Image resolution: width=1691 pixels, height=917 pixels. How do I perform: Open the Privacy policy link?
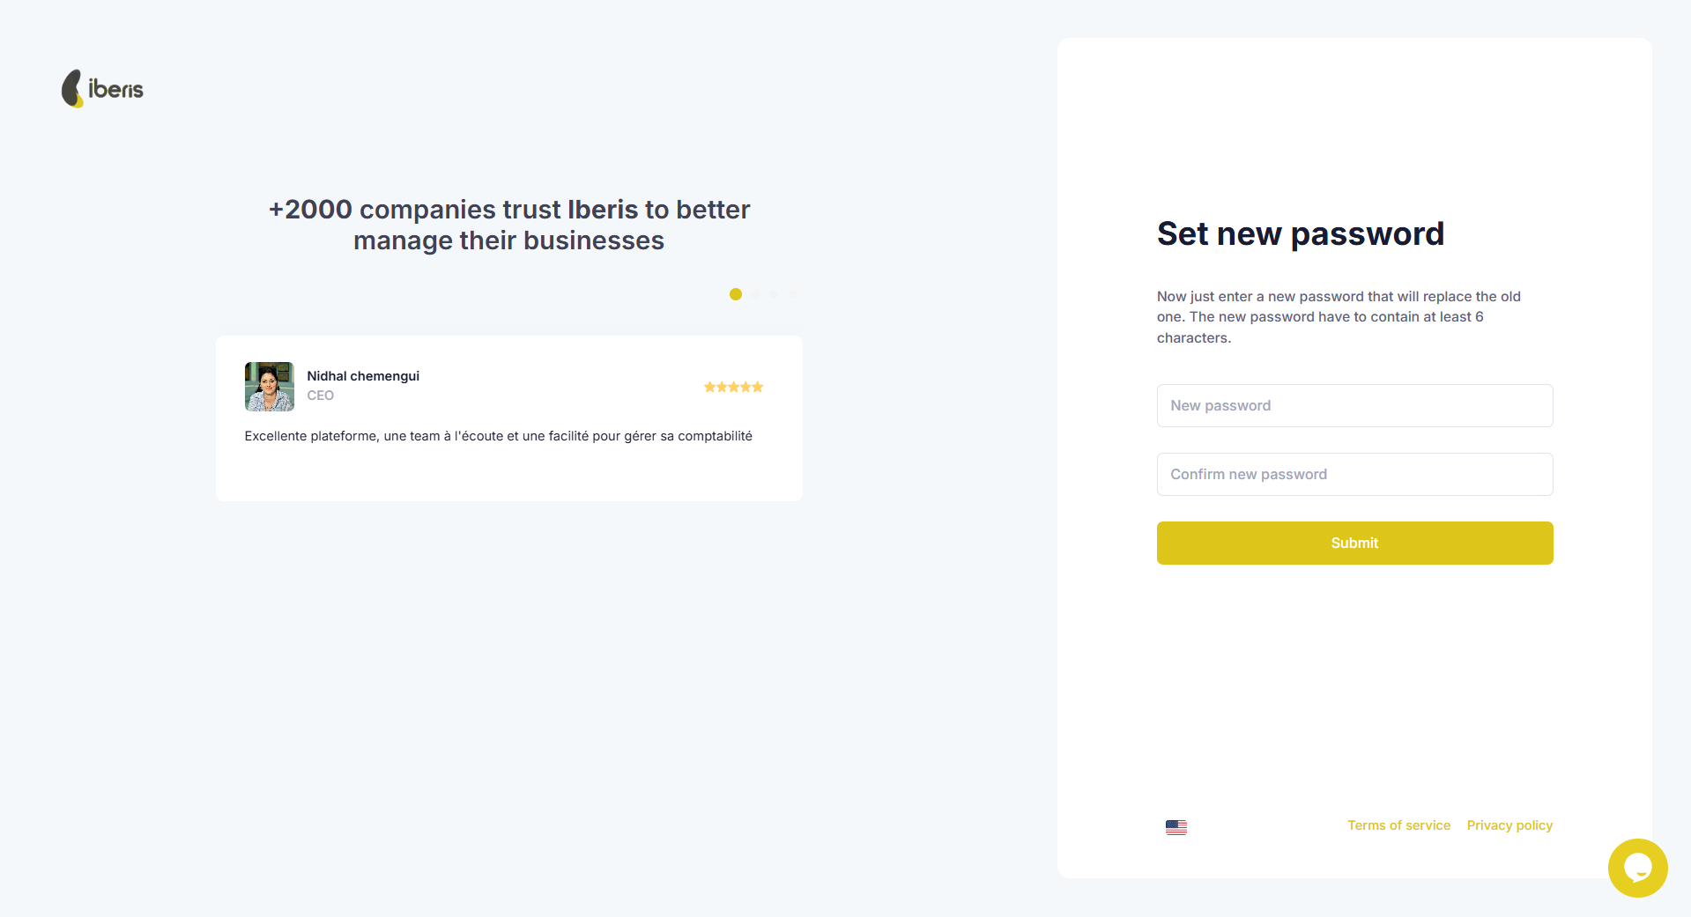coord(1509,825)
